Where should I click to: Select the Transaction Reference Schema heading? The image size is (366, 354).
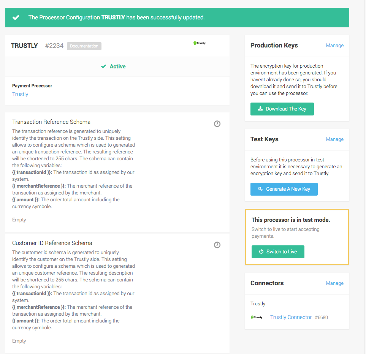pyautogui.click(x=51, y=122)
